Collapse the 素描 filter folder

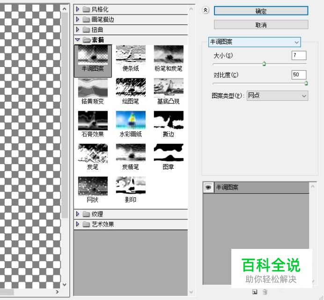pyautogui.click(x=77, y=39)
